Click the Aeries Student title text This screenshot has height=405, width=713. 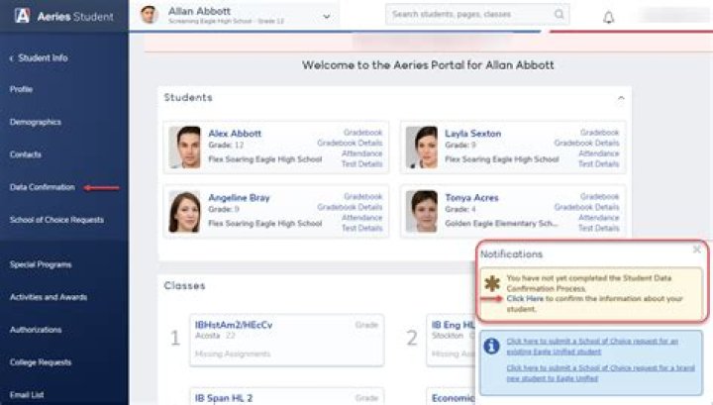pos(75,17)
